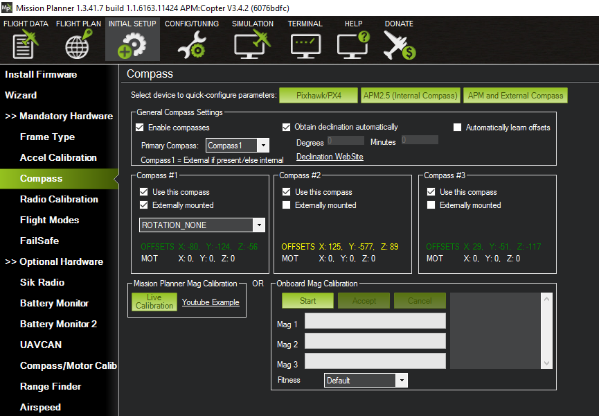Toggle Use this compass for Compass #1

143,192
